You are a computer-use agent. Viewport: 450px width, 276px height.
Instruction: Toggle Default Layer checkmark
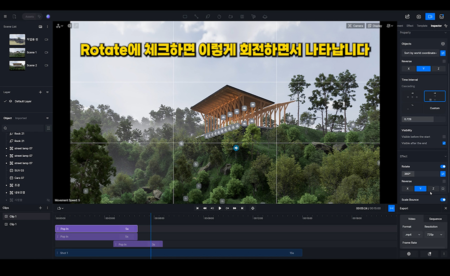pos(5,101)
